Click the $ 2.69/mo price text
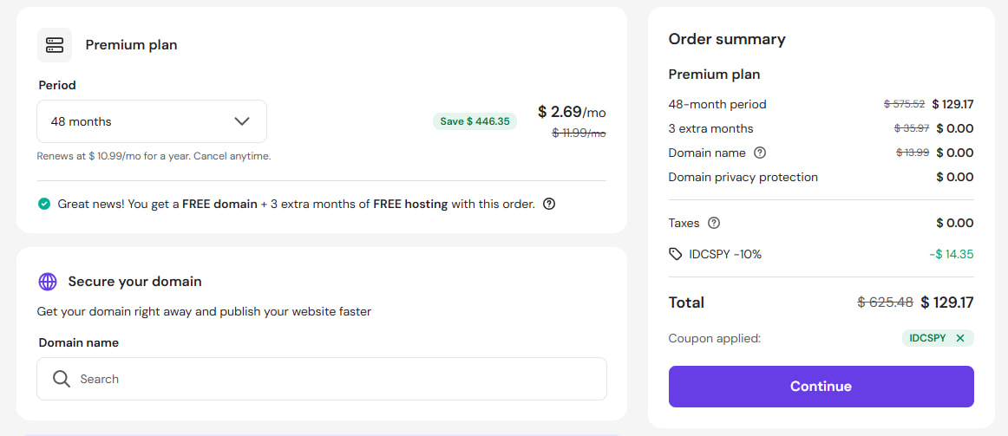1008x436 pixels. tap(572, 112)
